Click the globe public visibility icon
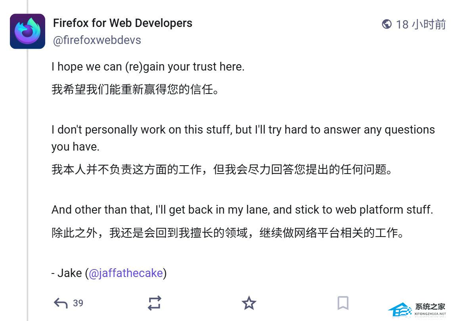This screenshot has height=321, width=452. point(387,24)
